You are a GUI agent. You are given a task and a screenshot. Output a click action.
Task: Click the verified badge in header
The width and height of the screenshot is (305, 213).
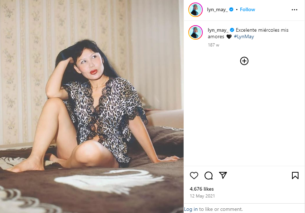[231, 9]
